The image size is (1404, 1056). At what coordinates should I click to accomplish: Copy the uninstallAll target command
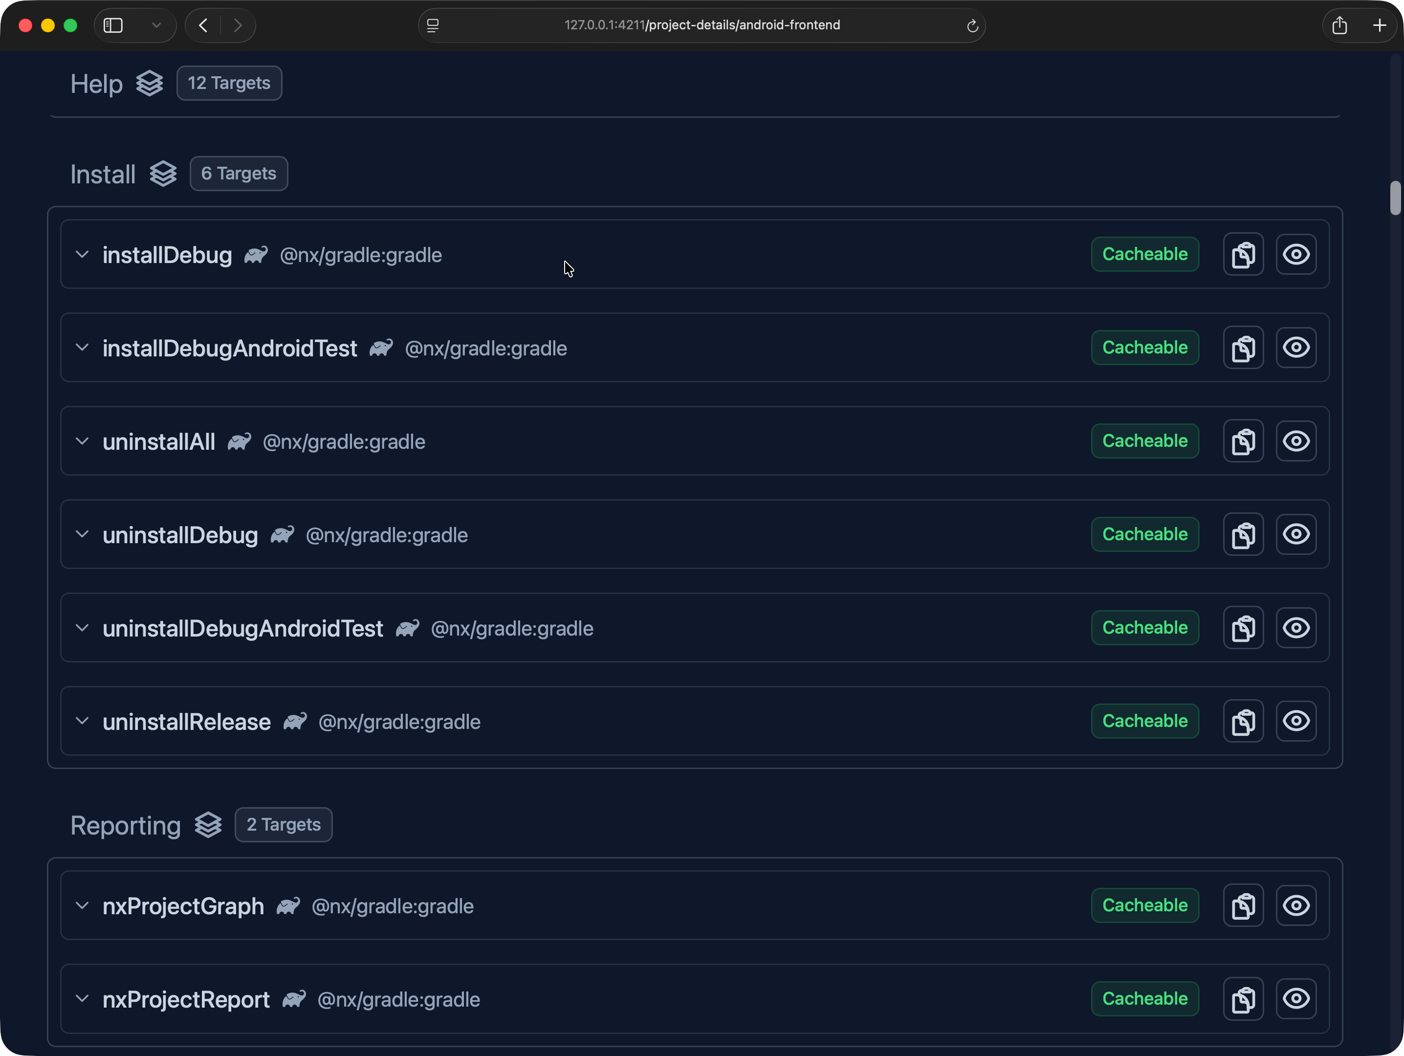coord(1243,441)
